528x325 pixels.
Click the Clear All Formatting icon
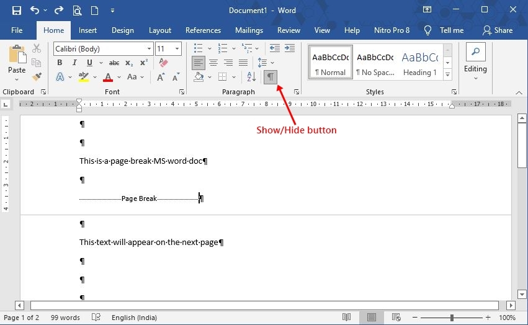click(163, 63)
